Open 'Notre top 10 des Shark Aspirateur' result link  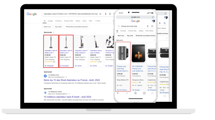72,80
